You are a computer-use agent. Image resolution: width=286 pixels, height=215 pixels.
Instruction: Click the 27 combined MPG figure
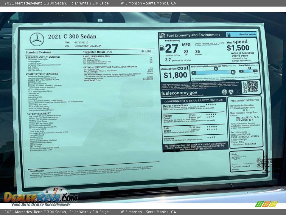172,48
